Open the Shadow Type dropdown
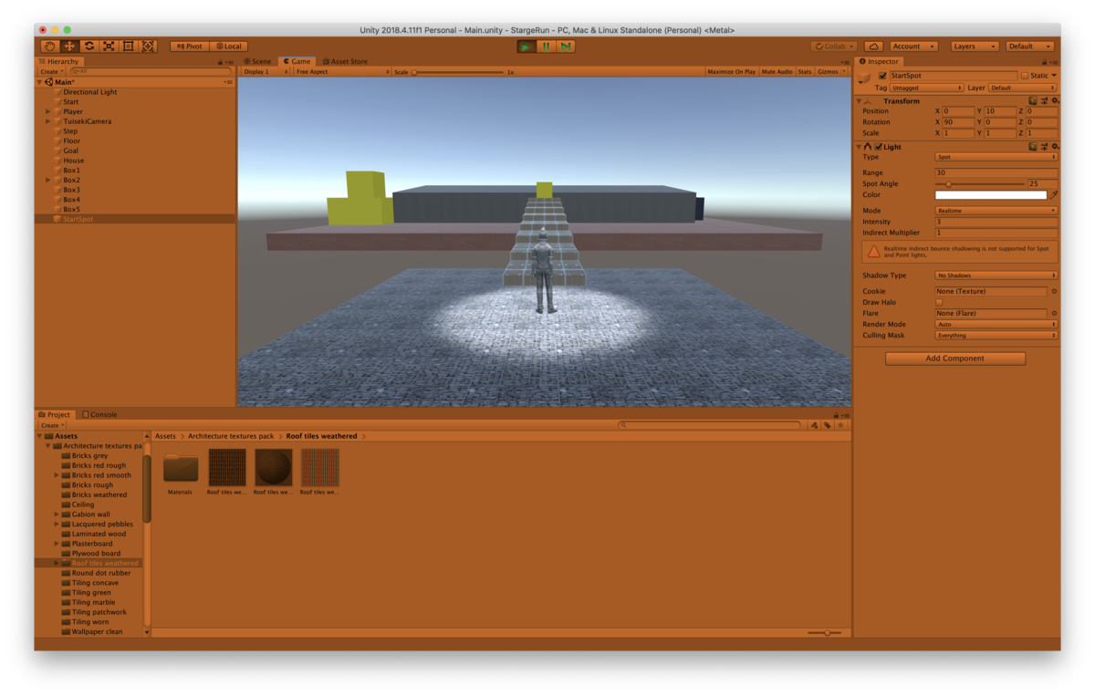Image resolution: width=1095 pixels, height=696 pixels. click(x=996, y=275)
